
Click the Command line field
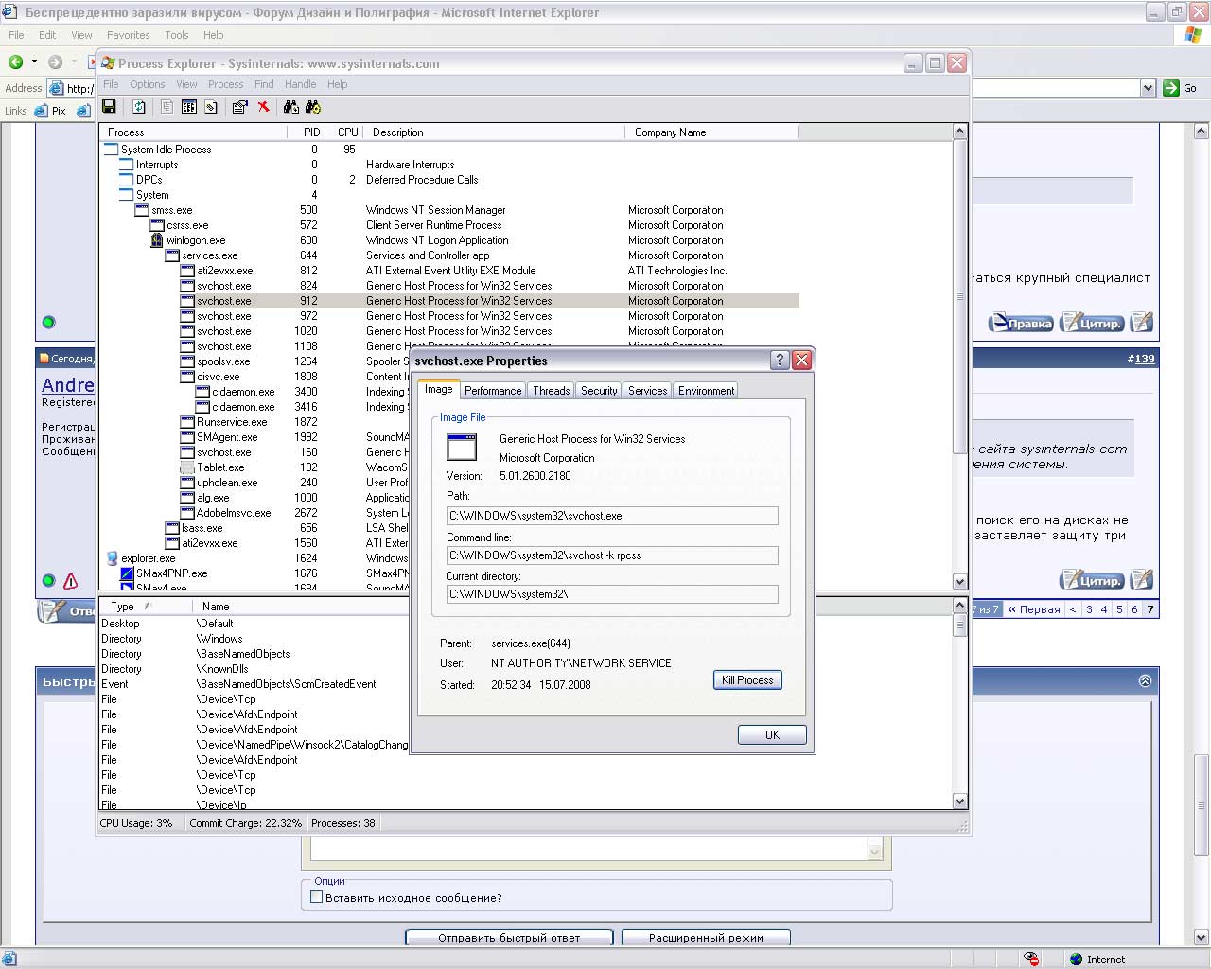coord(612,555)
